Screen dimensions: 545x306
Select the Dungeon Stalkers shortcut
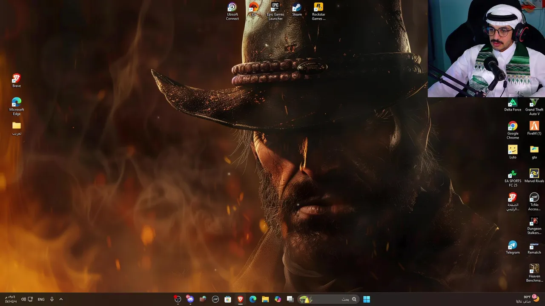(534, 226)
